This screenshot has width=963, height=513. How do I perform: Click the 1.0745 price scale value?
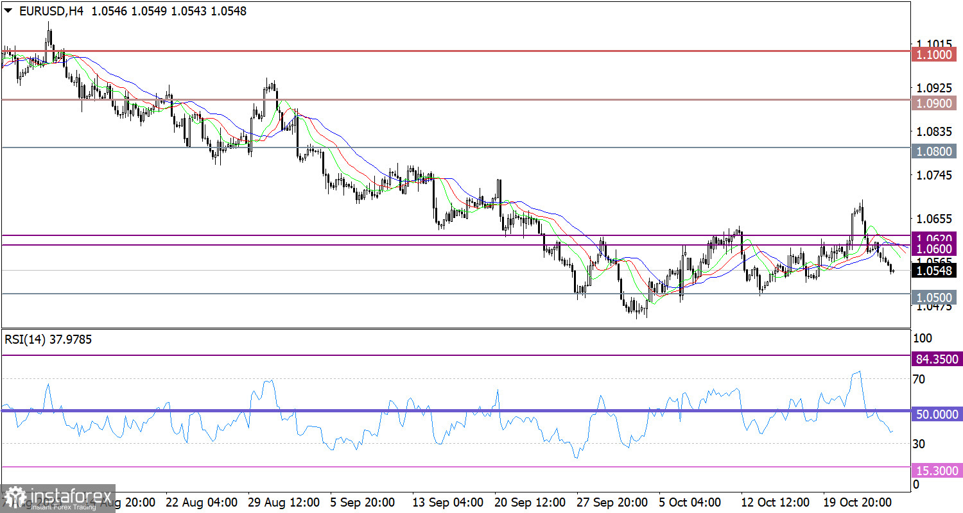(934, 175)
